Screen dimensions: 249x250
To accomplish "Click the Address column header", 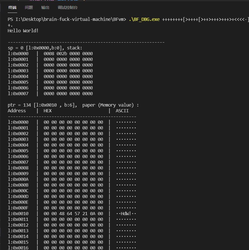I will point(17,111).
